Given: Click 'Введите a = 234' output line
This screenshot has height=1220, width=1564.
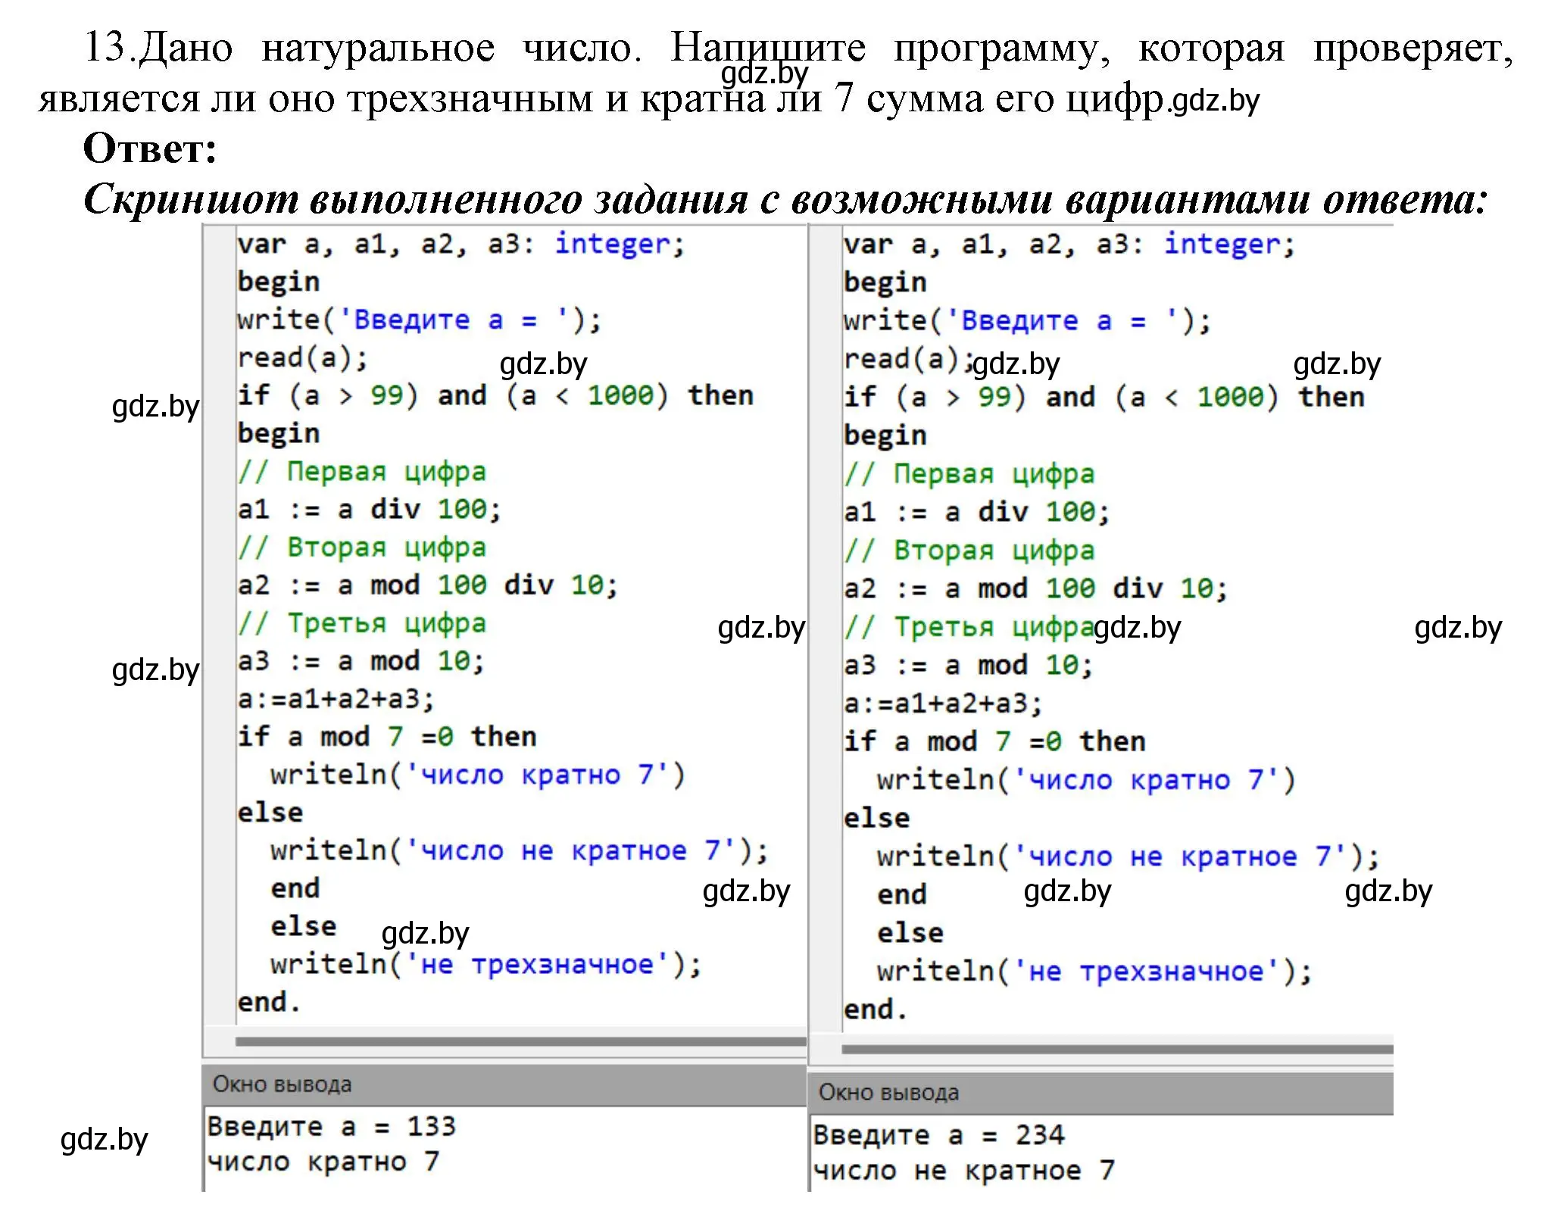Looking at the screenshot, I should (938, 1134).
